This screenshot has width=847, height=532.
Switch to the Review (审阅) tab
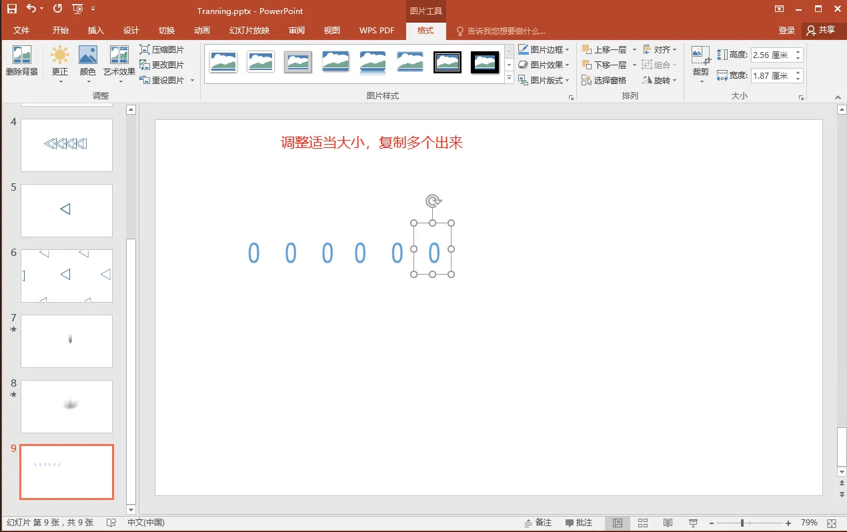pos(297,31)
